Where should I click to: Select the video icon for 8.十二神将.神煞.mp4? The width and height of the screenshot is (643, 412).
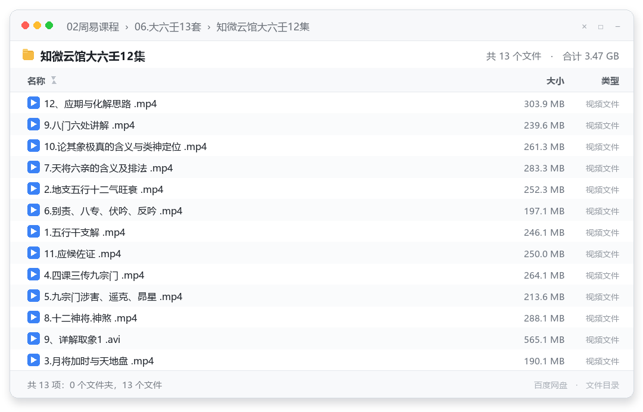point(33,317)
